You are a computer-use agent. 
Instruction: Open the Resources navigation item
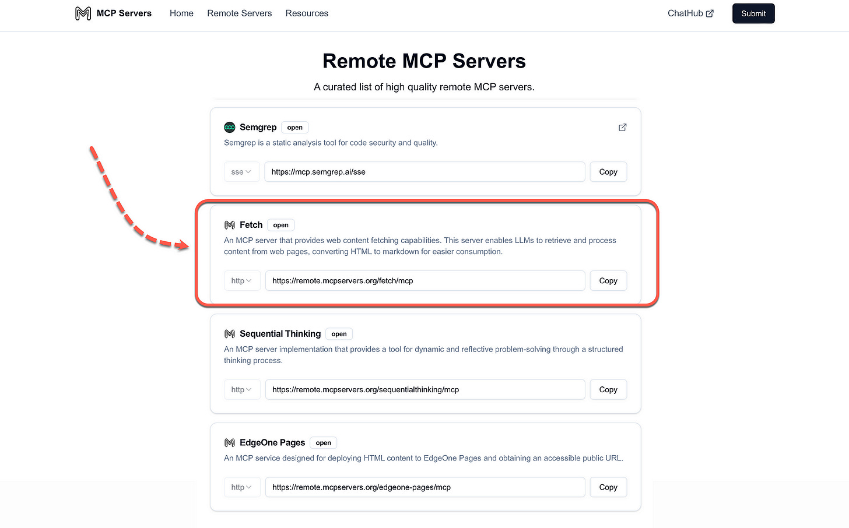pos(307,13)
